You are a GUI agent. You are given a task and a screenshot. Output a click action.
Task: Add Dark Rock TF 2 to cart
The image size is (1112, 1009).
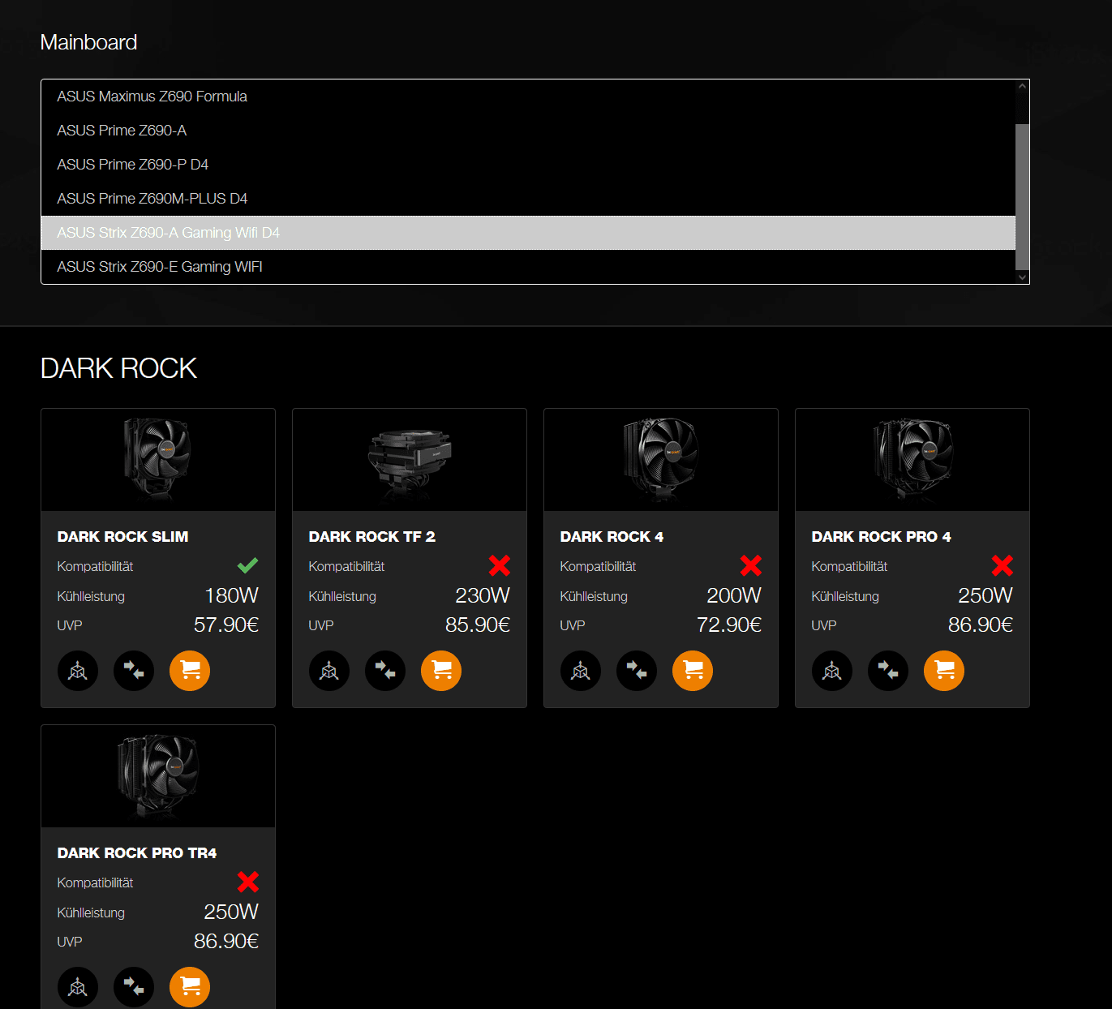[441, 671]
